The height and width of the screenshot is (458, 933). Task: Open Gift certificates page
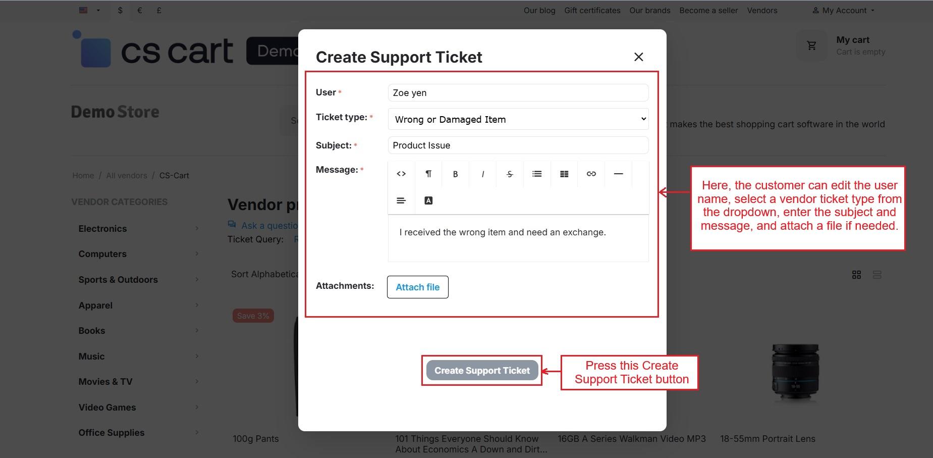pos(592,10)
